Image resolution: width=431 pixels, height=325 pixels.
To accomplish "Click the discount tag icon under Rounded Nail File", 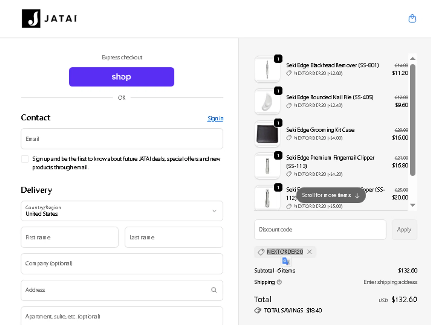I will [289, 105].
